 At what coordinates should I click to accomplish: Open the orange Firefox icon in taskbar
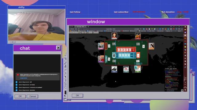pyautogui.click(x=185, y=38)
